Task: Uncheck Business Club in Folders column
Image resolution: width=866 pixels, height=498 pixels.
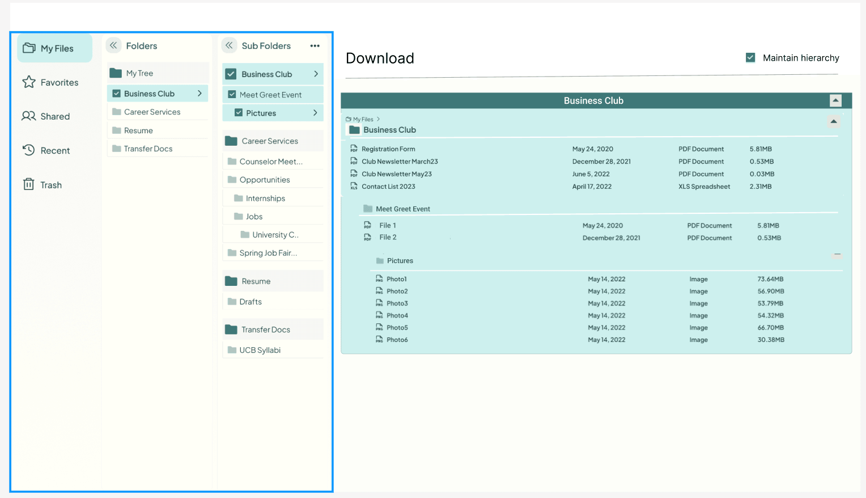Action: tap(116, 94)
